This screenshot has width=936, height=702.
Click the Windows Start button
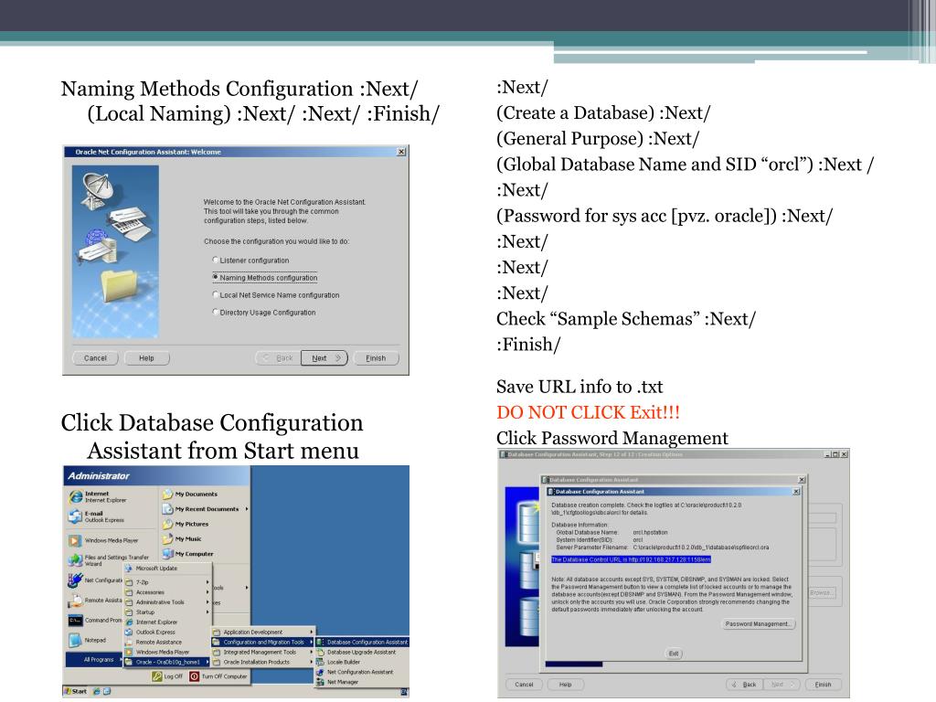click(76, 691)
